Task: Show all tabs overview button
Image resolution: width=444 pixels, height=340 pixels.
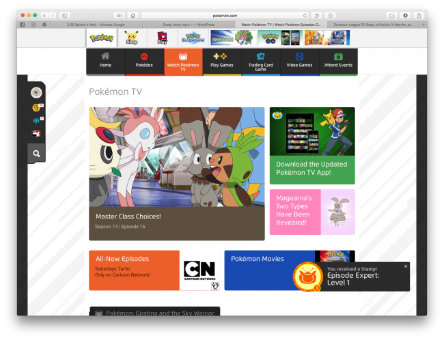Action: pyautogui.click(x=316, y=15)
